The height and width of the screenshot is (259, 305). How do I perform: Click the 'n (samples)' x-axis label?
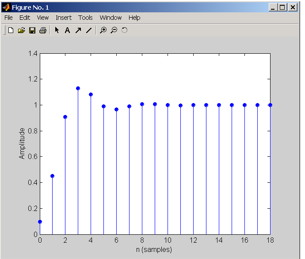(155, 250)
